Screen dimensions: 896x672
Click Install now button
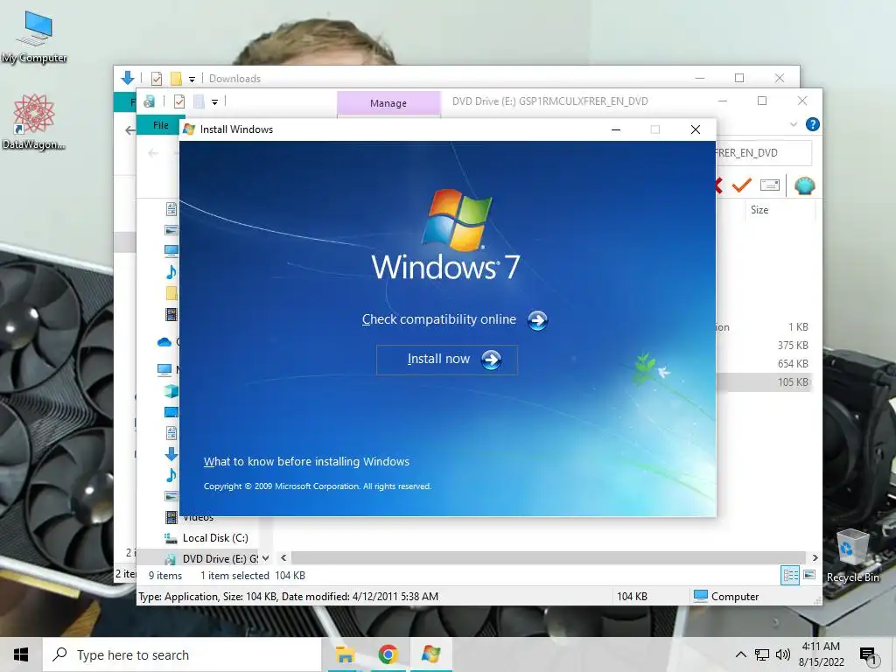coord(447,360)
